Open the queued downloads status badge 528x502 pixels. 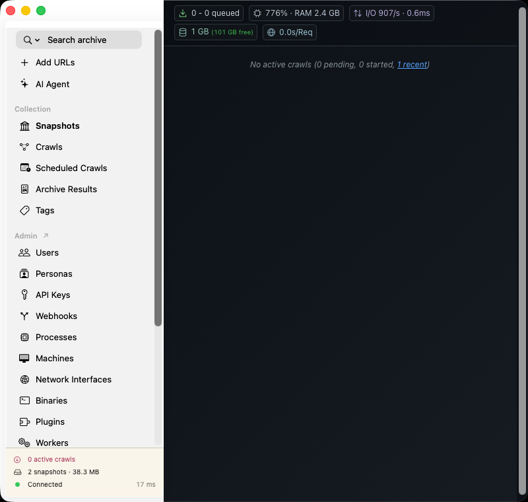209,13
